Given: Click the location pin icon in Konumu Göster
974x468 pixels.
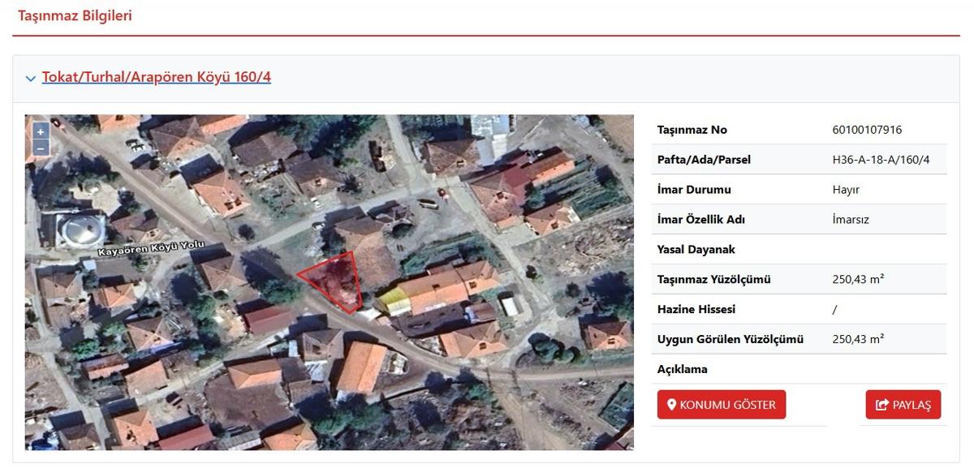Looking at the screenshot, I should (x=671, y=405).
